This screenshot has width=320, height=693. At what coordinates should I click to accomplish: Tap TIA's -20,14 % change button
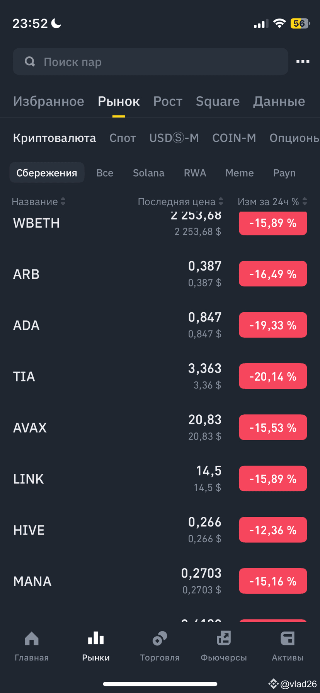[273, 376]
